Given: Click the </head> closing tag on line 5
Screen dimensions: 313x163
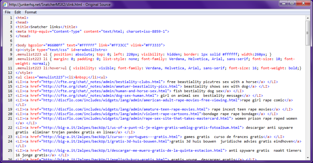Looking at the screenshot, I should coord(23,36).
